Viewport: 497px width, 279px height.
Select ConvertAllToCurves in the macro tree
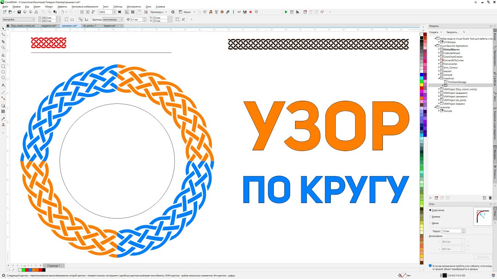(454, 60)
